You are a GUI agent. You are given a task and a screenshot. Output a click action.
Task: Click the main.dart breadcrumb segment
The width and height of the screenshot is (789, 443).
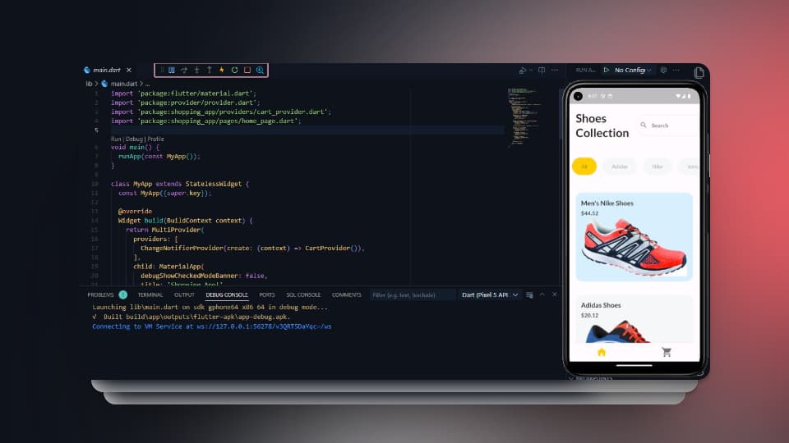point(124,84)
